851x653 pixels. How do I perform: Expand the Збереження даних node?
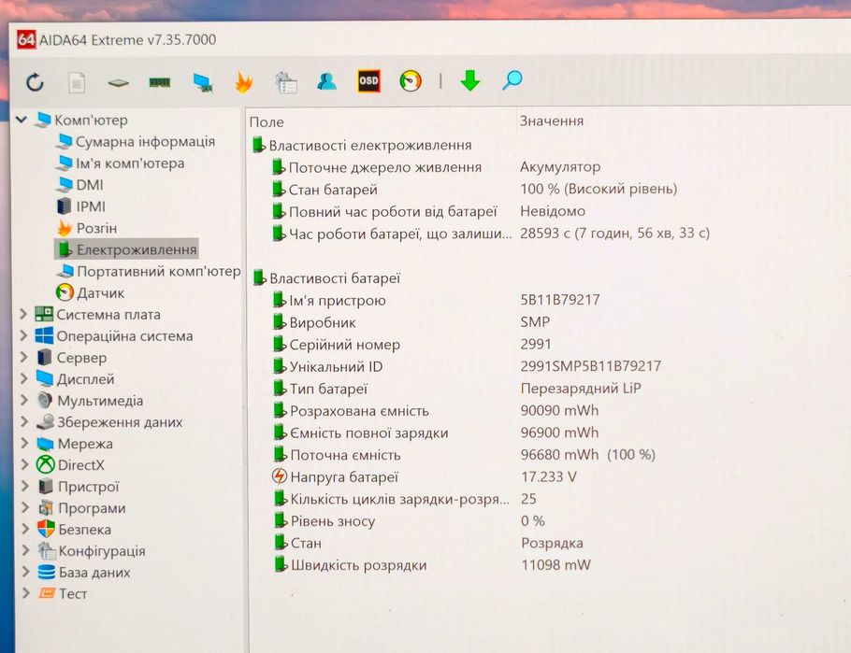coord(24,421)
